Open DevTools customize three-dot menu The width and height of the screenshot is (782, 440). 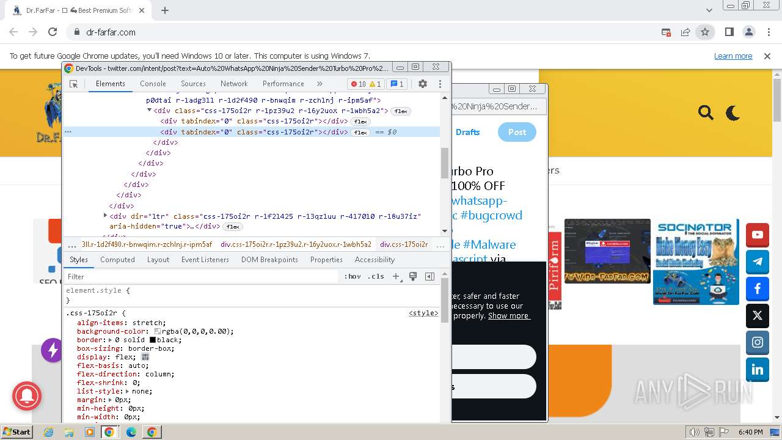(x=440, y=84)
